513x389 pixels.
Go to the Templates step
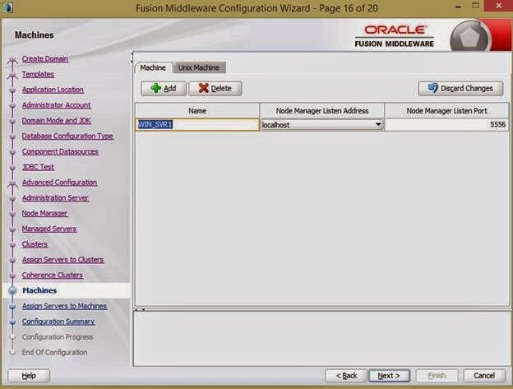pyautogui.click(x=38, y=74)
